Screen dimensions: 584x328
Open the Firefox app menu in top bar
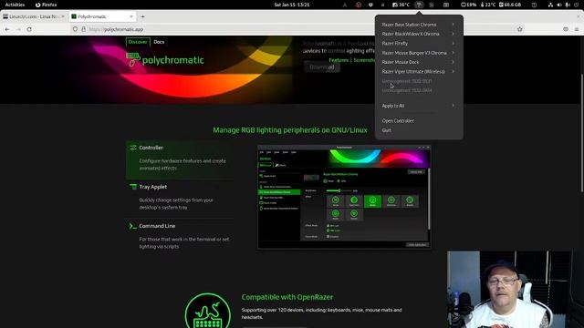[x=46, y=5]
